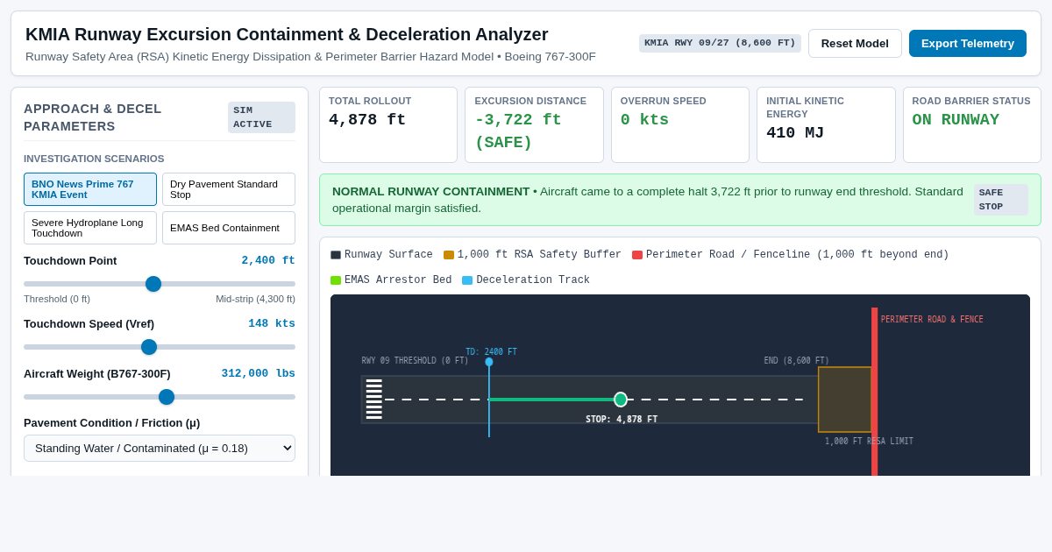Click the ON RUNWAY barrier status
Image resolution: width=1052 pixels, height=552 pixels.
(956, 120)
